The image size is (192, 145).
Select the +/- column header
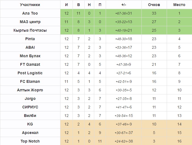[124, 5]
